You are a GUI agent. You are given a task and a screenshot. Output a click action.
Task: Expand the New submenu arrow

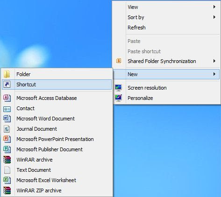coord(214,74)
